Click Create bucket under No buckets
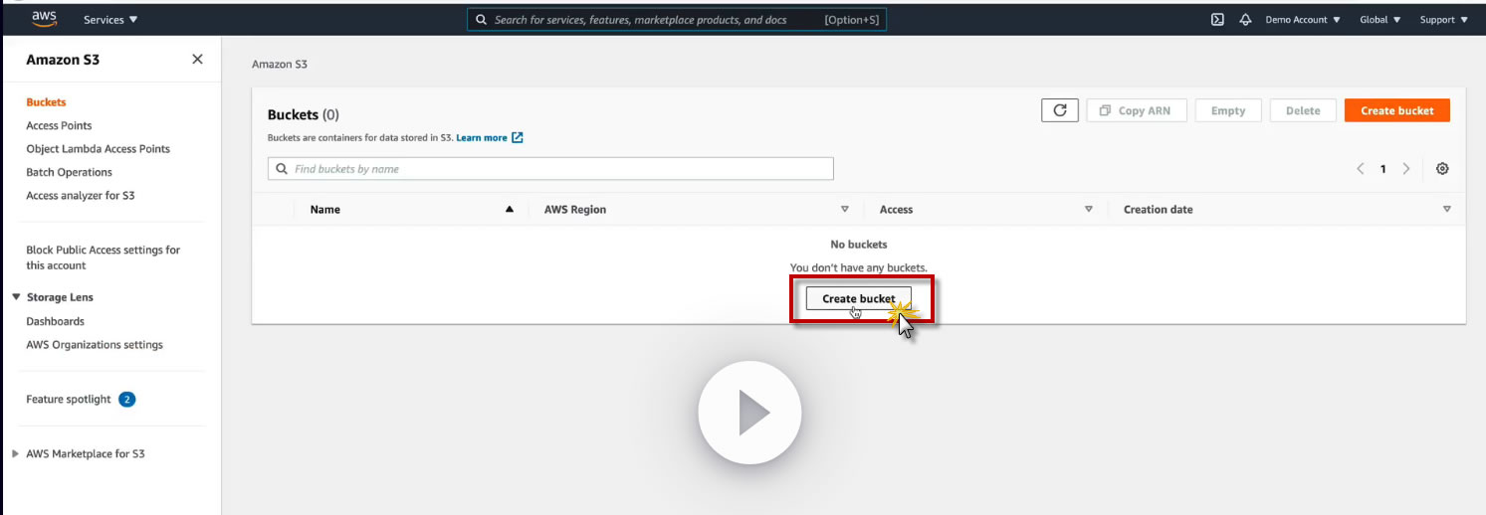This screenshot has height=515, width=1486. 858,299
